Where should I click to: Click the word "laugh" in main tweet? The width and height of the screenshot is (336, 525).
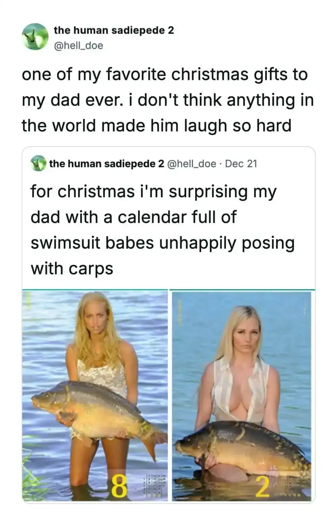(205, 126)
